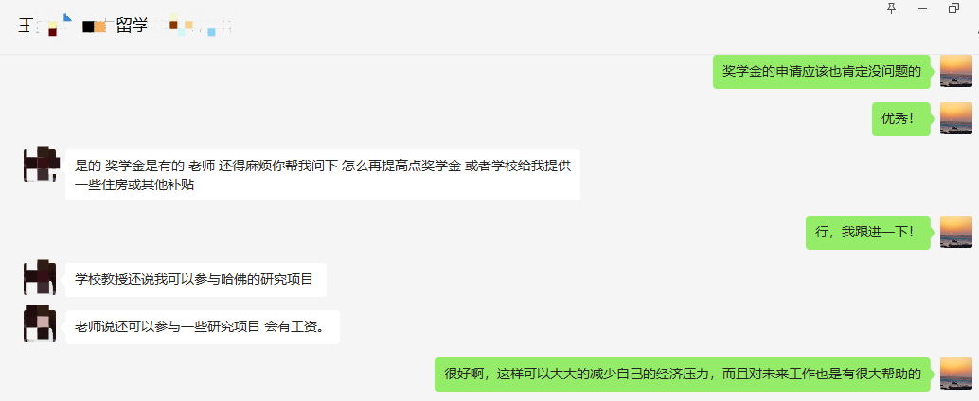Image resolution: width=979 pixels, height=401 pixels.
Task: Click the 留学 word in the chat title
Action: [x=132, y=26]
